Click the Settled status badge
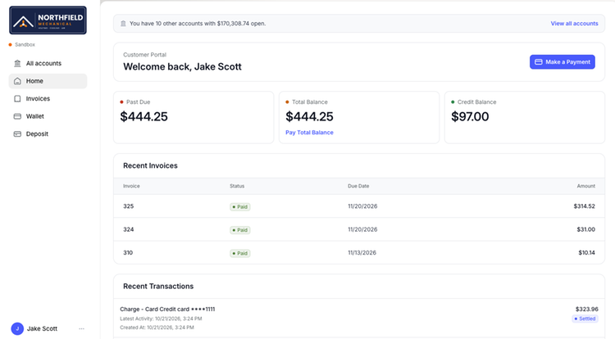The height and width of the screenshot is (339, 615). click(x=585, y=319)
